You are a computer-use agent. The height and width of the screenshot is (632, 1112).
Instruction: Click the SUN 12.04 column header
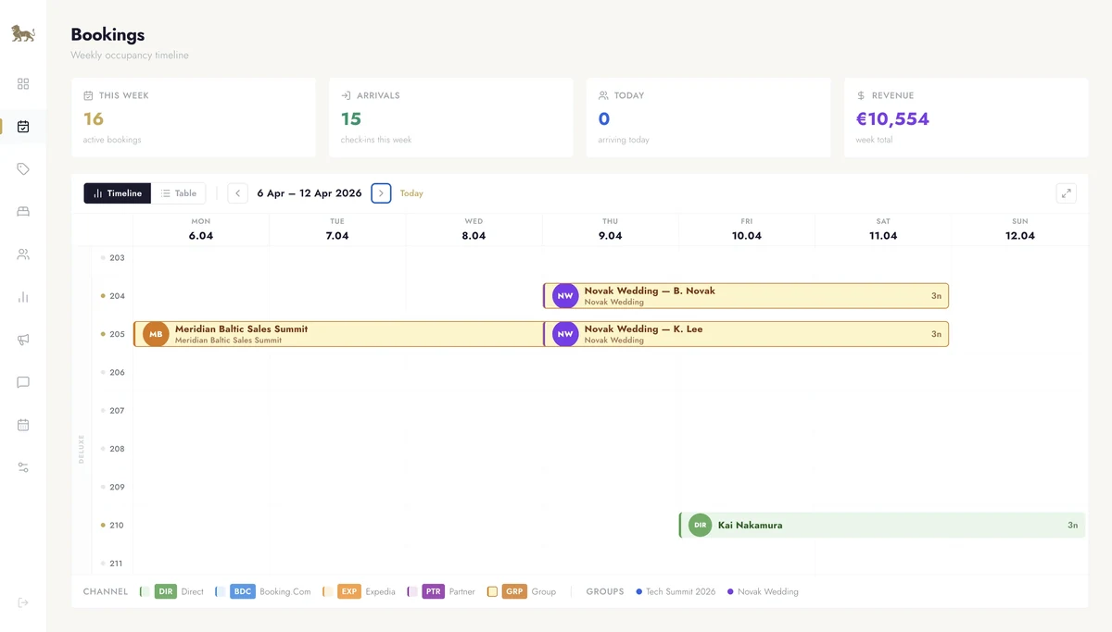pyautogui.click(x=1020, y=229)
